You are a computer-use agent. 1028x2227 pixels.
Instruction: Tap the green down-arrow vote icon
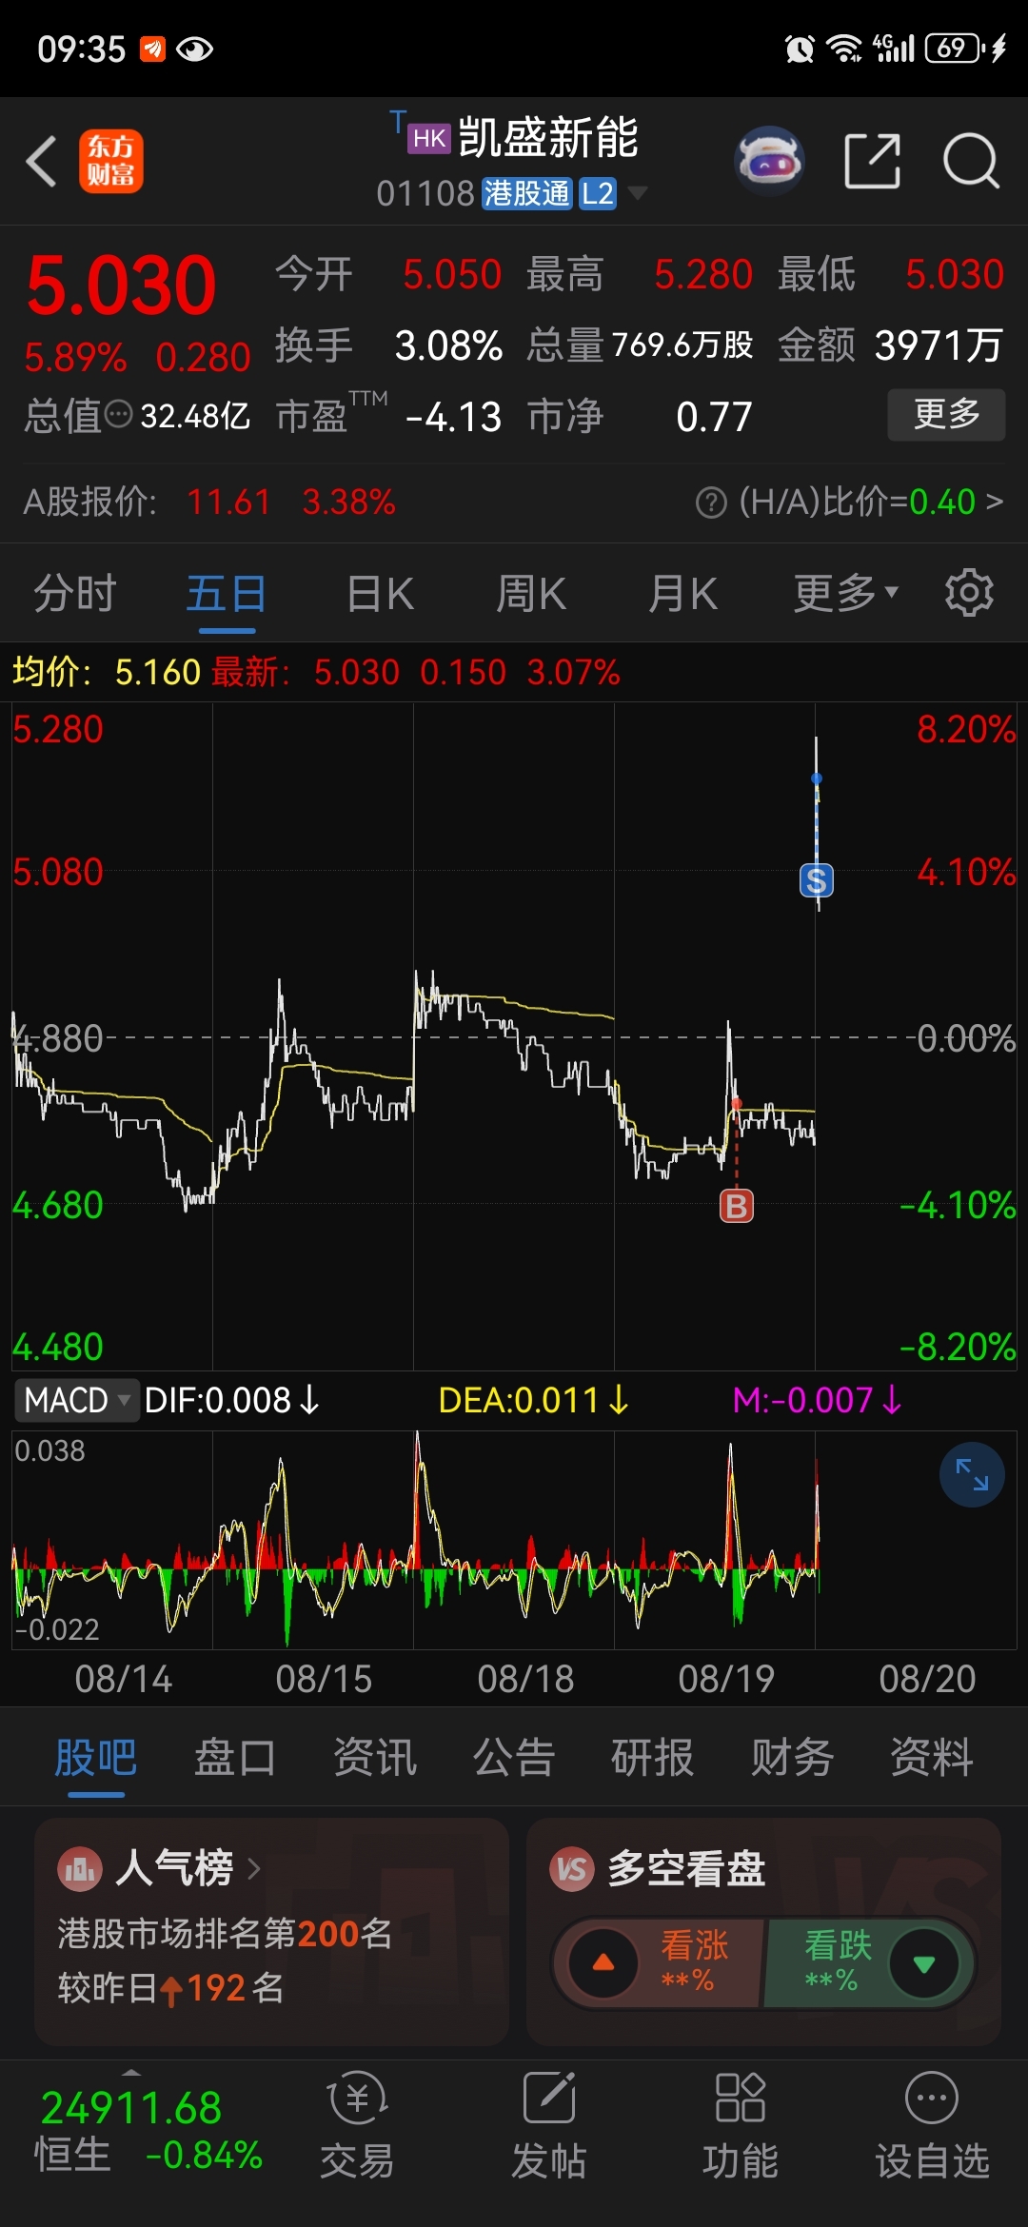(x=923, y=1962)
